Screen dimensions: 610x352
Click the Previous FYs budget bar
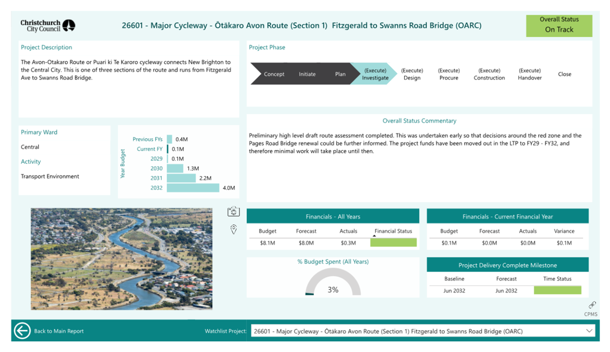point(170,139)
